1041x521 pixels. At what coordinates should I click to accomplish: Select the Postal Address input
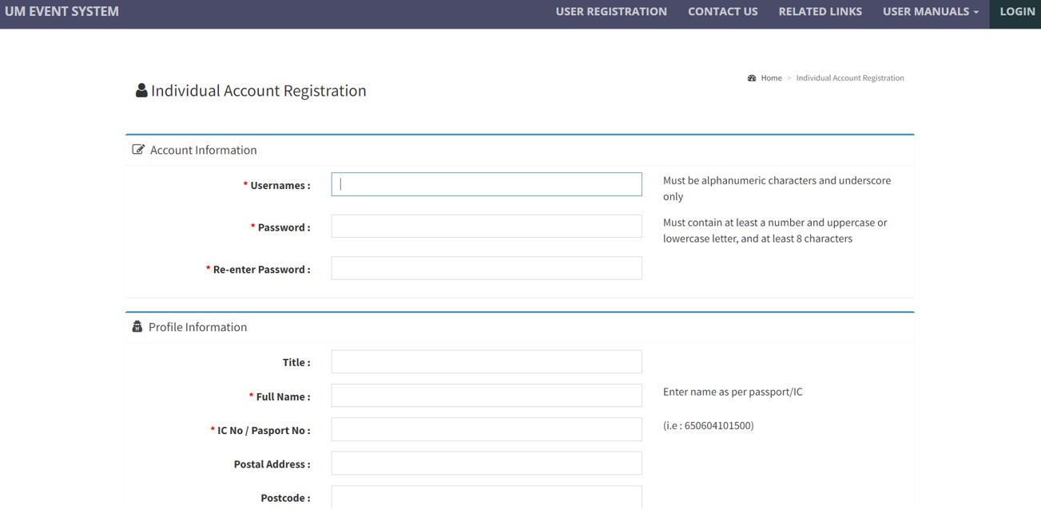(486, 464)
